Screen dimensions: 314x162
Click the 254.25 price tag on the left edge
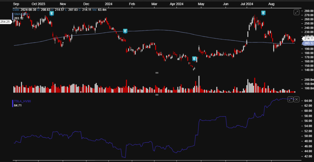[x=6, y=22]
